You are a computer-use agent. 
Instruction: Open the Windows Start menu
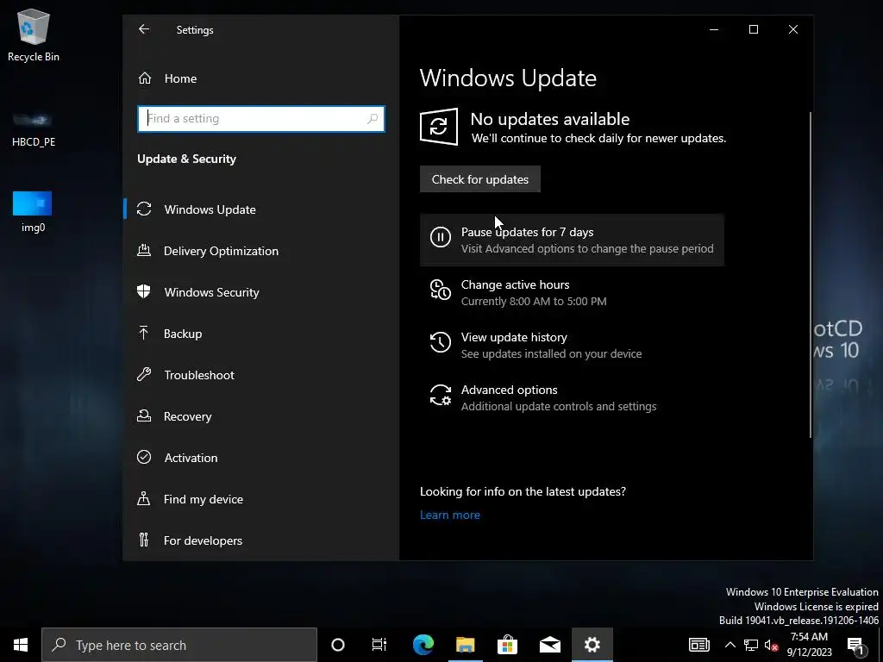pyautogui.click(x=21, y=645)
